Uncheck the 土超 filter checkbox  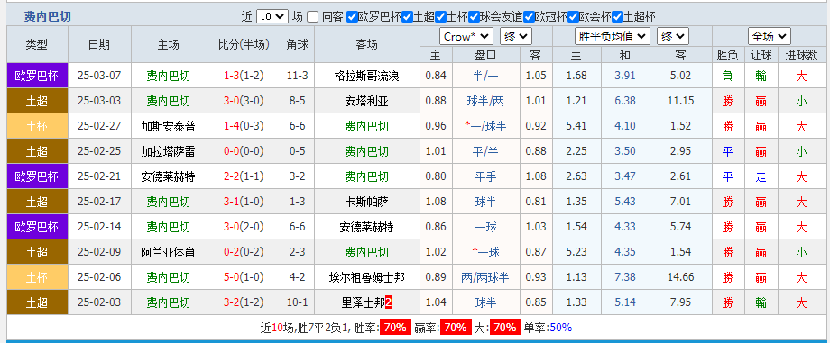tap(407, 17)
